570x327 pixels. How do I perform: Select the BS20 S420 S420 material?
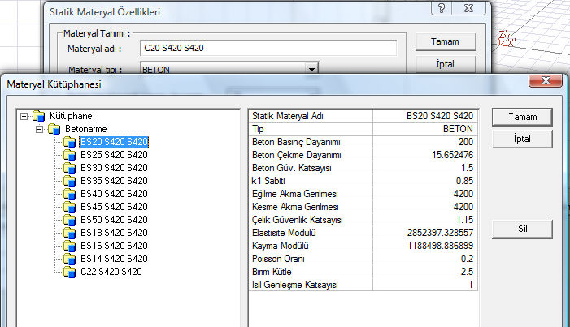click(114, 142)
